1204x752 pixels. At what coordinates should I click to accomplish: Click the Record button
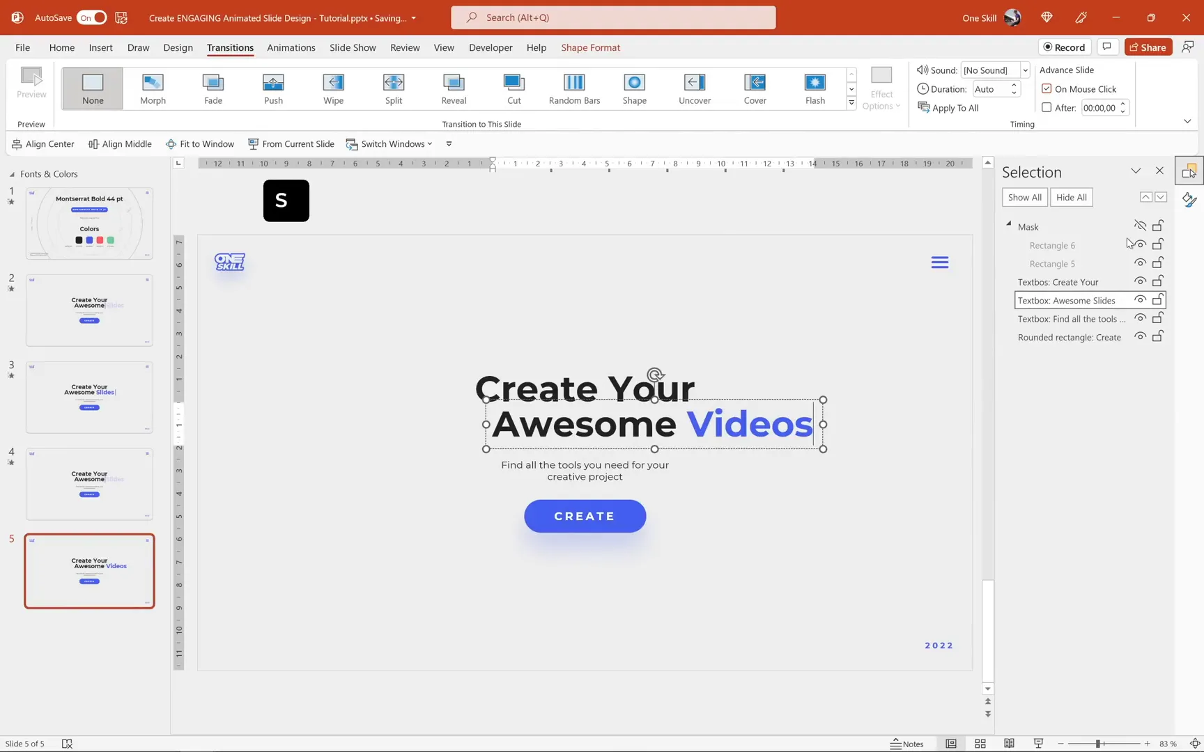coord(1065,47)
